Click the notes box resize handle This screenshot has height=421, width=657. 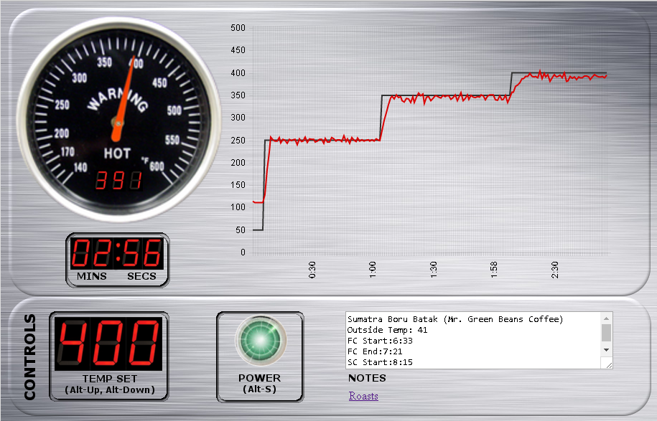tap(609, 365)
